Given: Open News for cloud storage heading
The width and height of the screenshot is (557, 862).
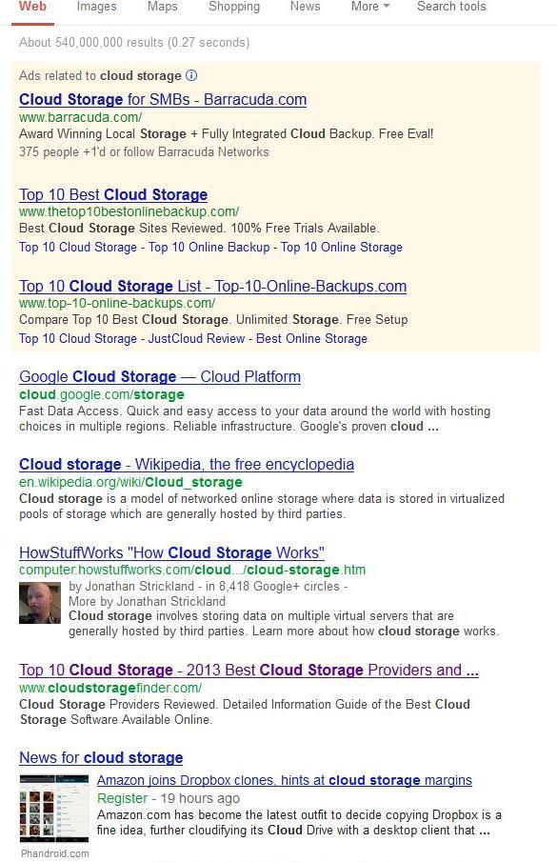Looking at the screenshot, I should click(x=101, y=757).
